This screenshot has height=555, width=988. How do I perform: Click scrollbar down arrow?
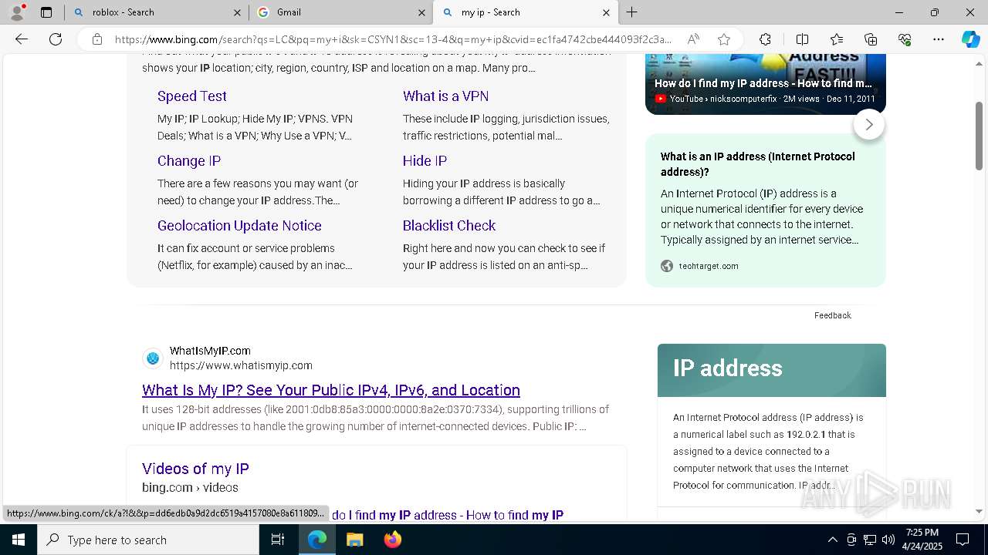pos(980,511)
